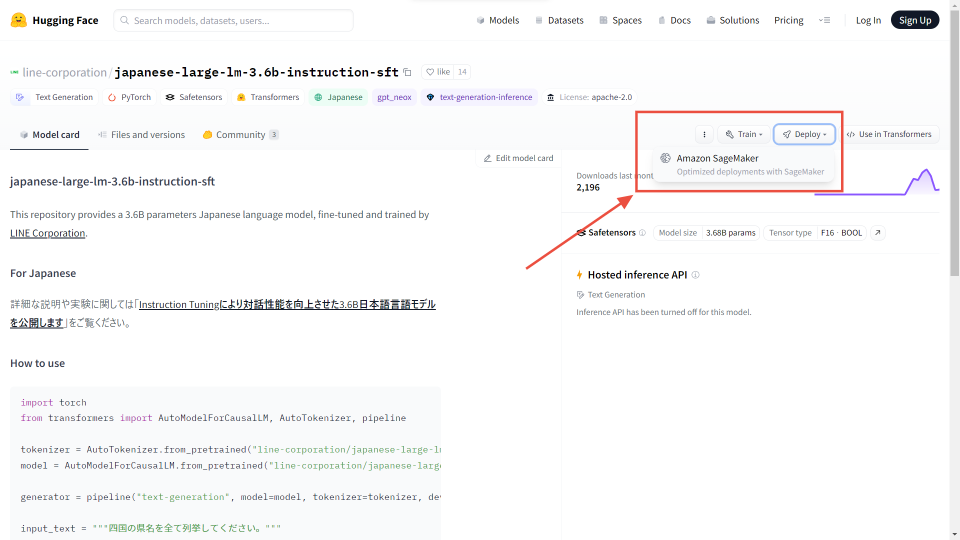Open the LINE Corporation link
This screenshot has height=540, width=960.
pyautogui.click(x=47, y=233)
